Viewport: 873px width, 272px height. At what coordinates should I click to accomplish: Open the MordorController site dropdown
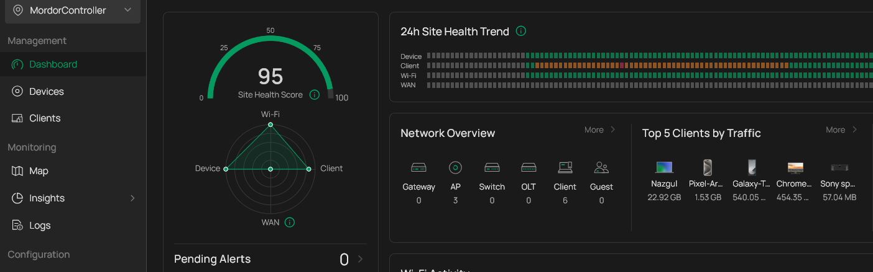point(73,11)
